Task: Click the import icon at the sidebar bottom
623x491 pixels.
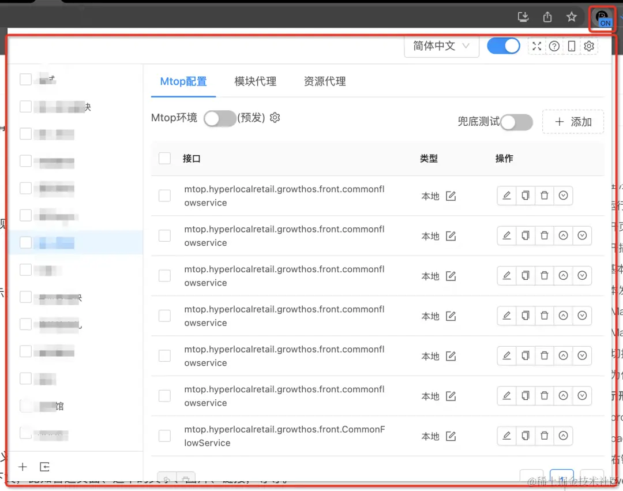Action: 45,467
